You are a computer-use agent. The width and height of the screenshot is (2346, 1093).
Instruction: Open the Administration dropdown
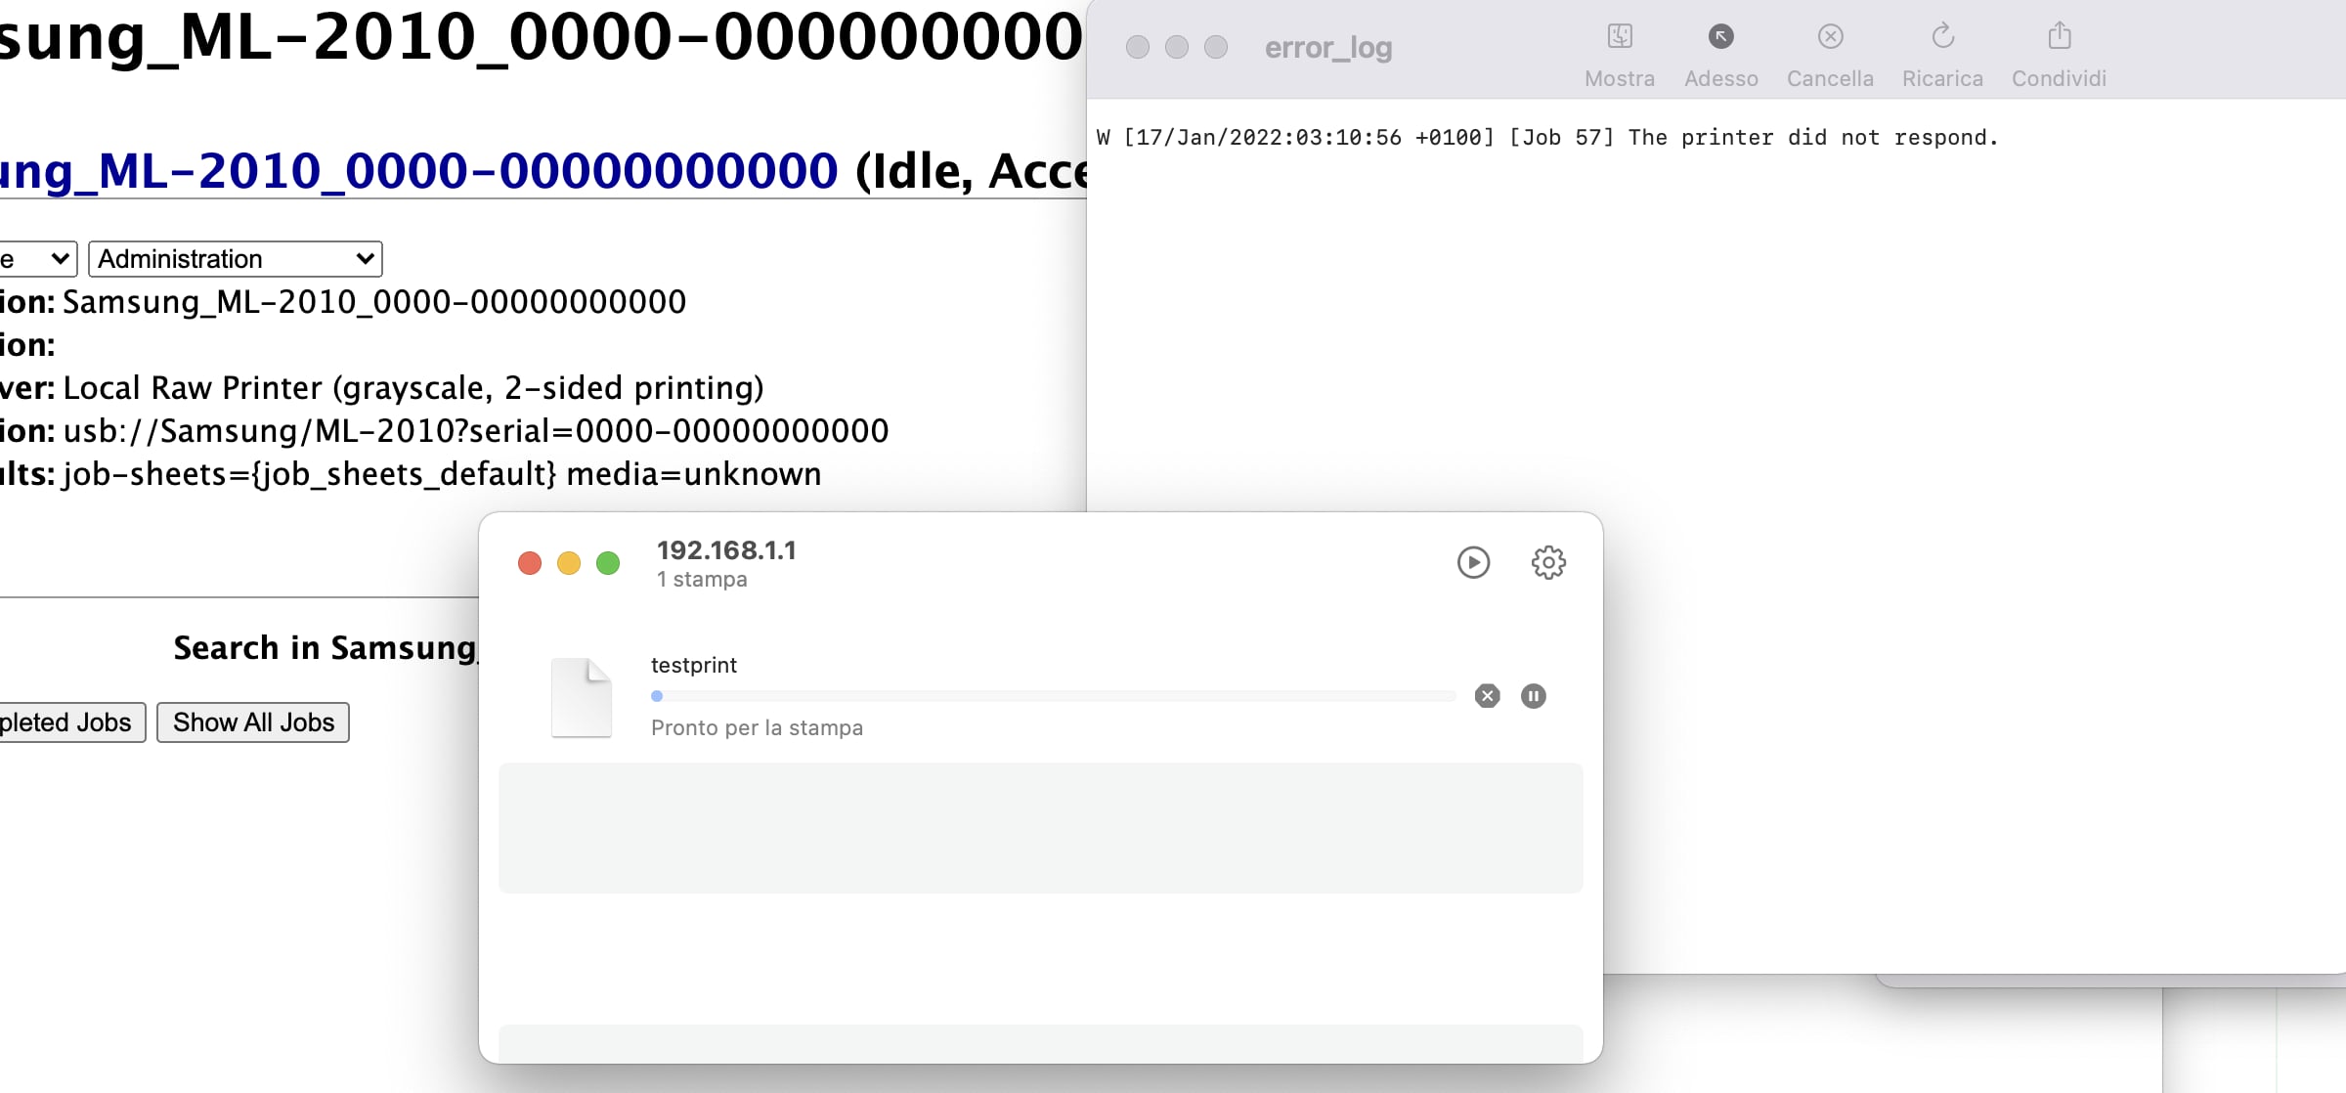[x=236, y=259]
